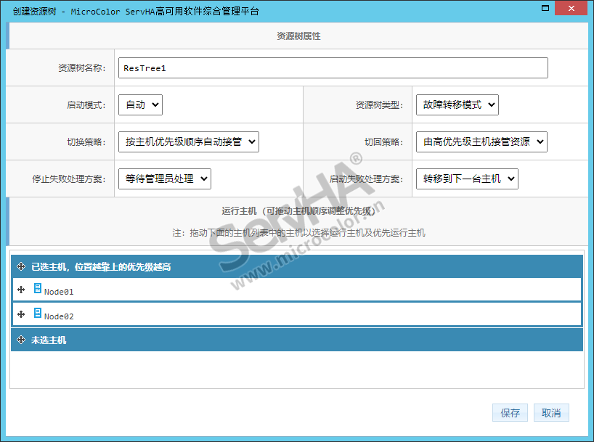
Task: Expand the 切回策略 dropdown
Action: tap(481, 142)
